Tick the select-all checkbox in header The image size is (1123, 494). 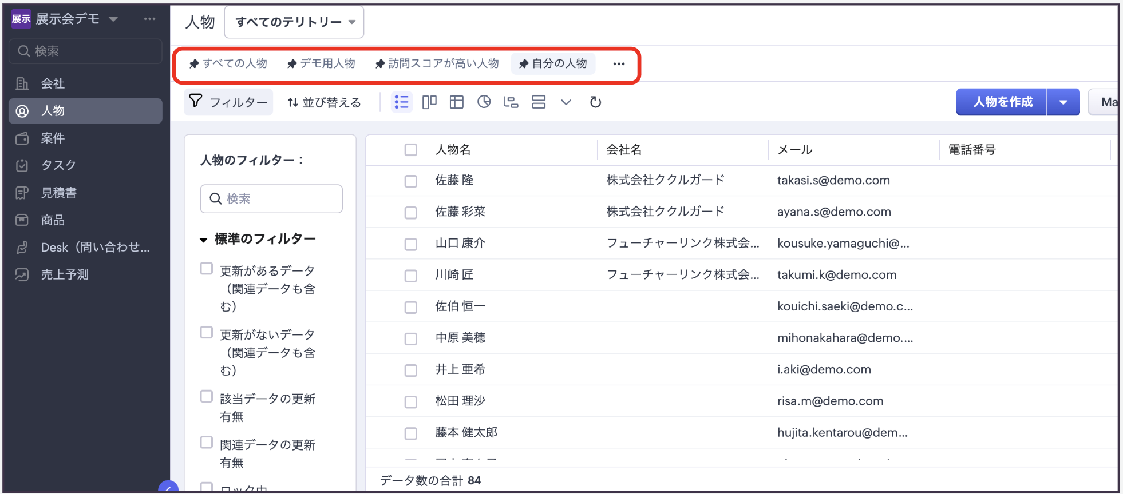pyautogui.click(x=410, y=150)
